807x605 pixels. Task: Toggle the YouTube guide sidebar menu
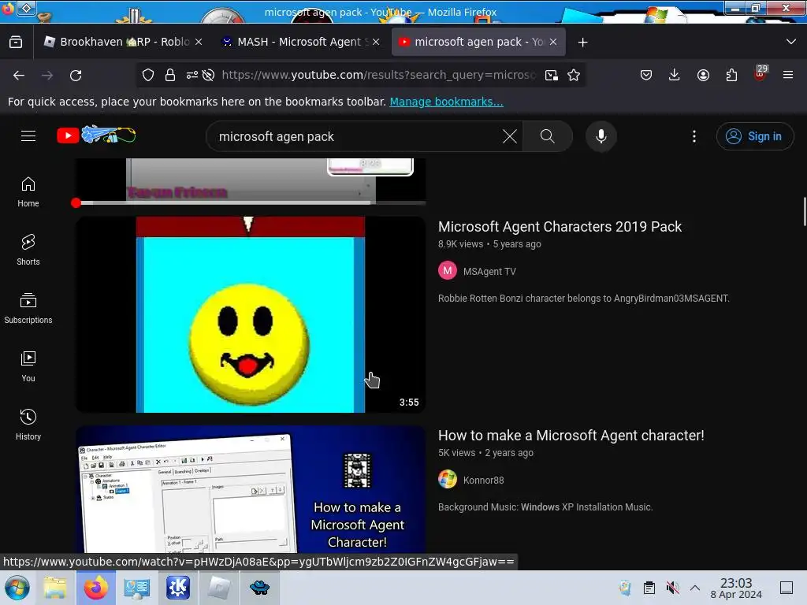coord(28,135)
